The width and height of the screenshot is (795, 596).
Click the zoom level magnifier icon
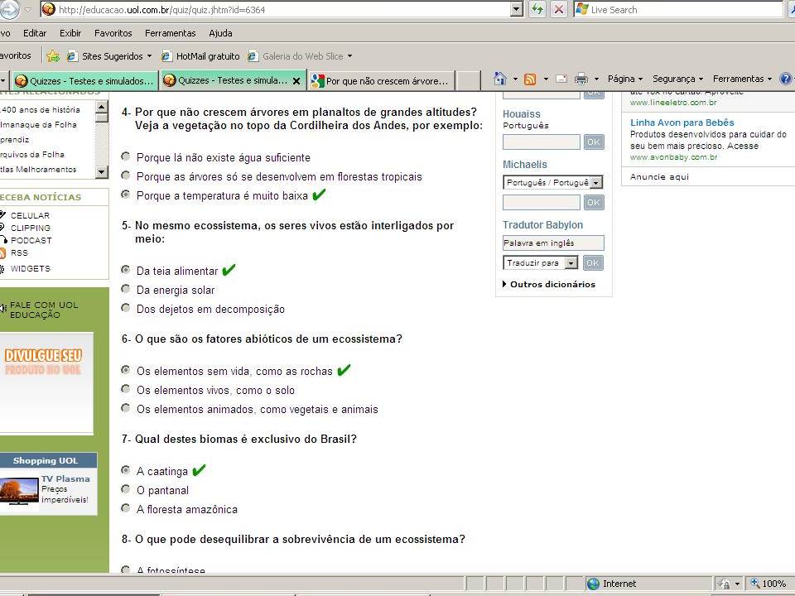pyautogui.click(x=755, y=584)
